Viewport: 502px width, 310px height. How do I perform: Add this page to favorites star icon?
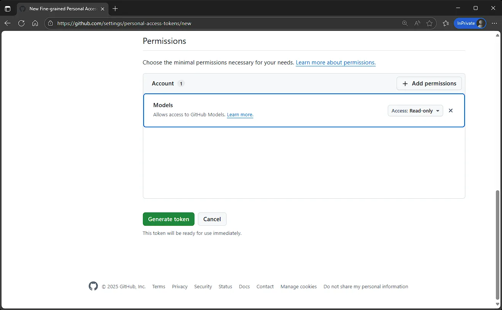pos(429,23)
